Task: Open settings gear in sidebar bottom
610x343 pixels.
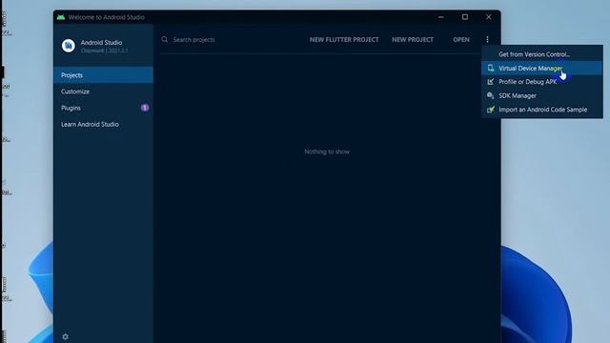Action: pyautogui.click(x=66, y=336)
